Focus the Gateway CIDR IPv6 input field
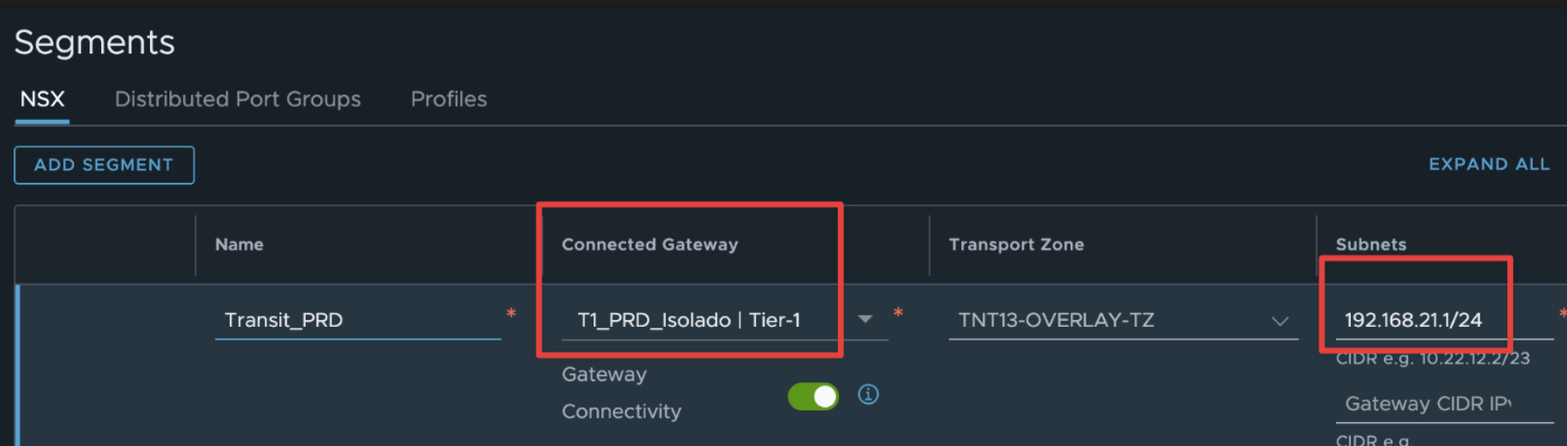Screen dimensions: 1567x446 coord(1444,403)
